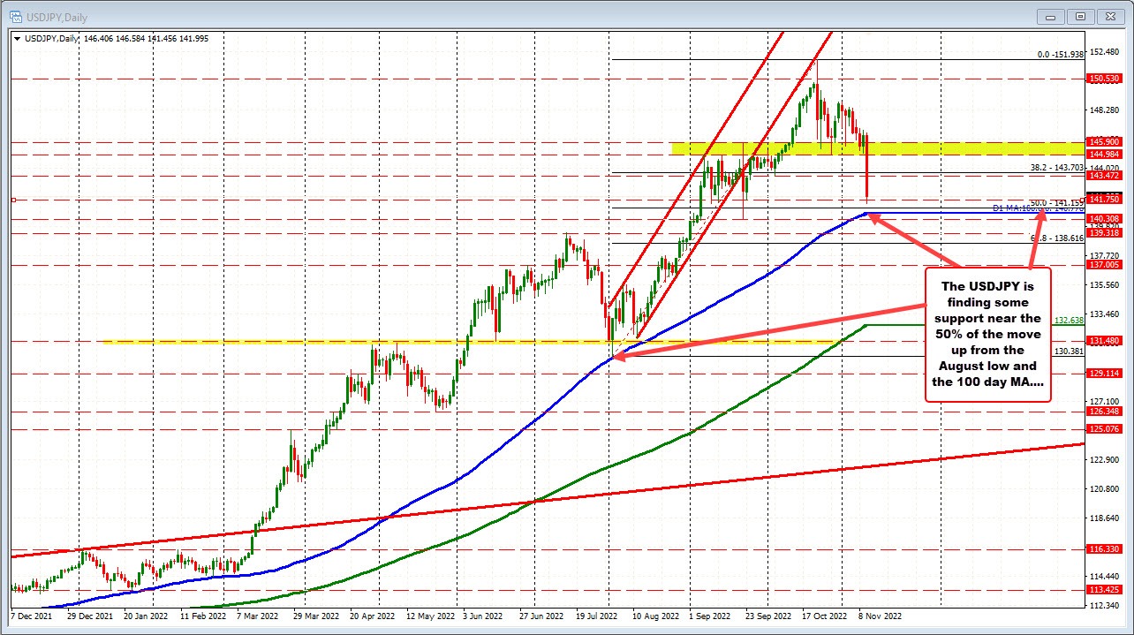Click the '8 Nov 2022' date label
The width and height of the screenshot is (1134, 635).
coord(881,616)
